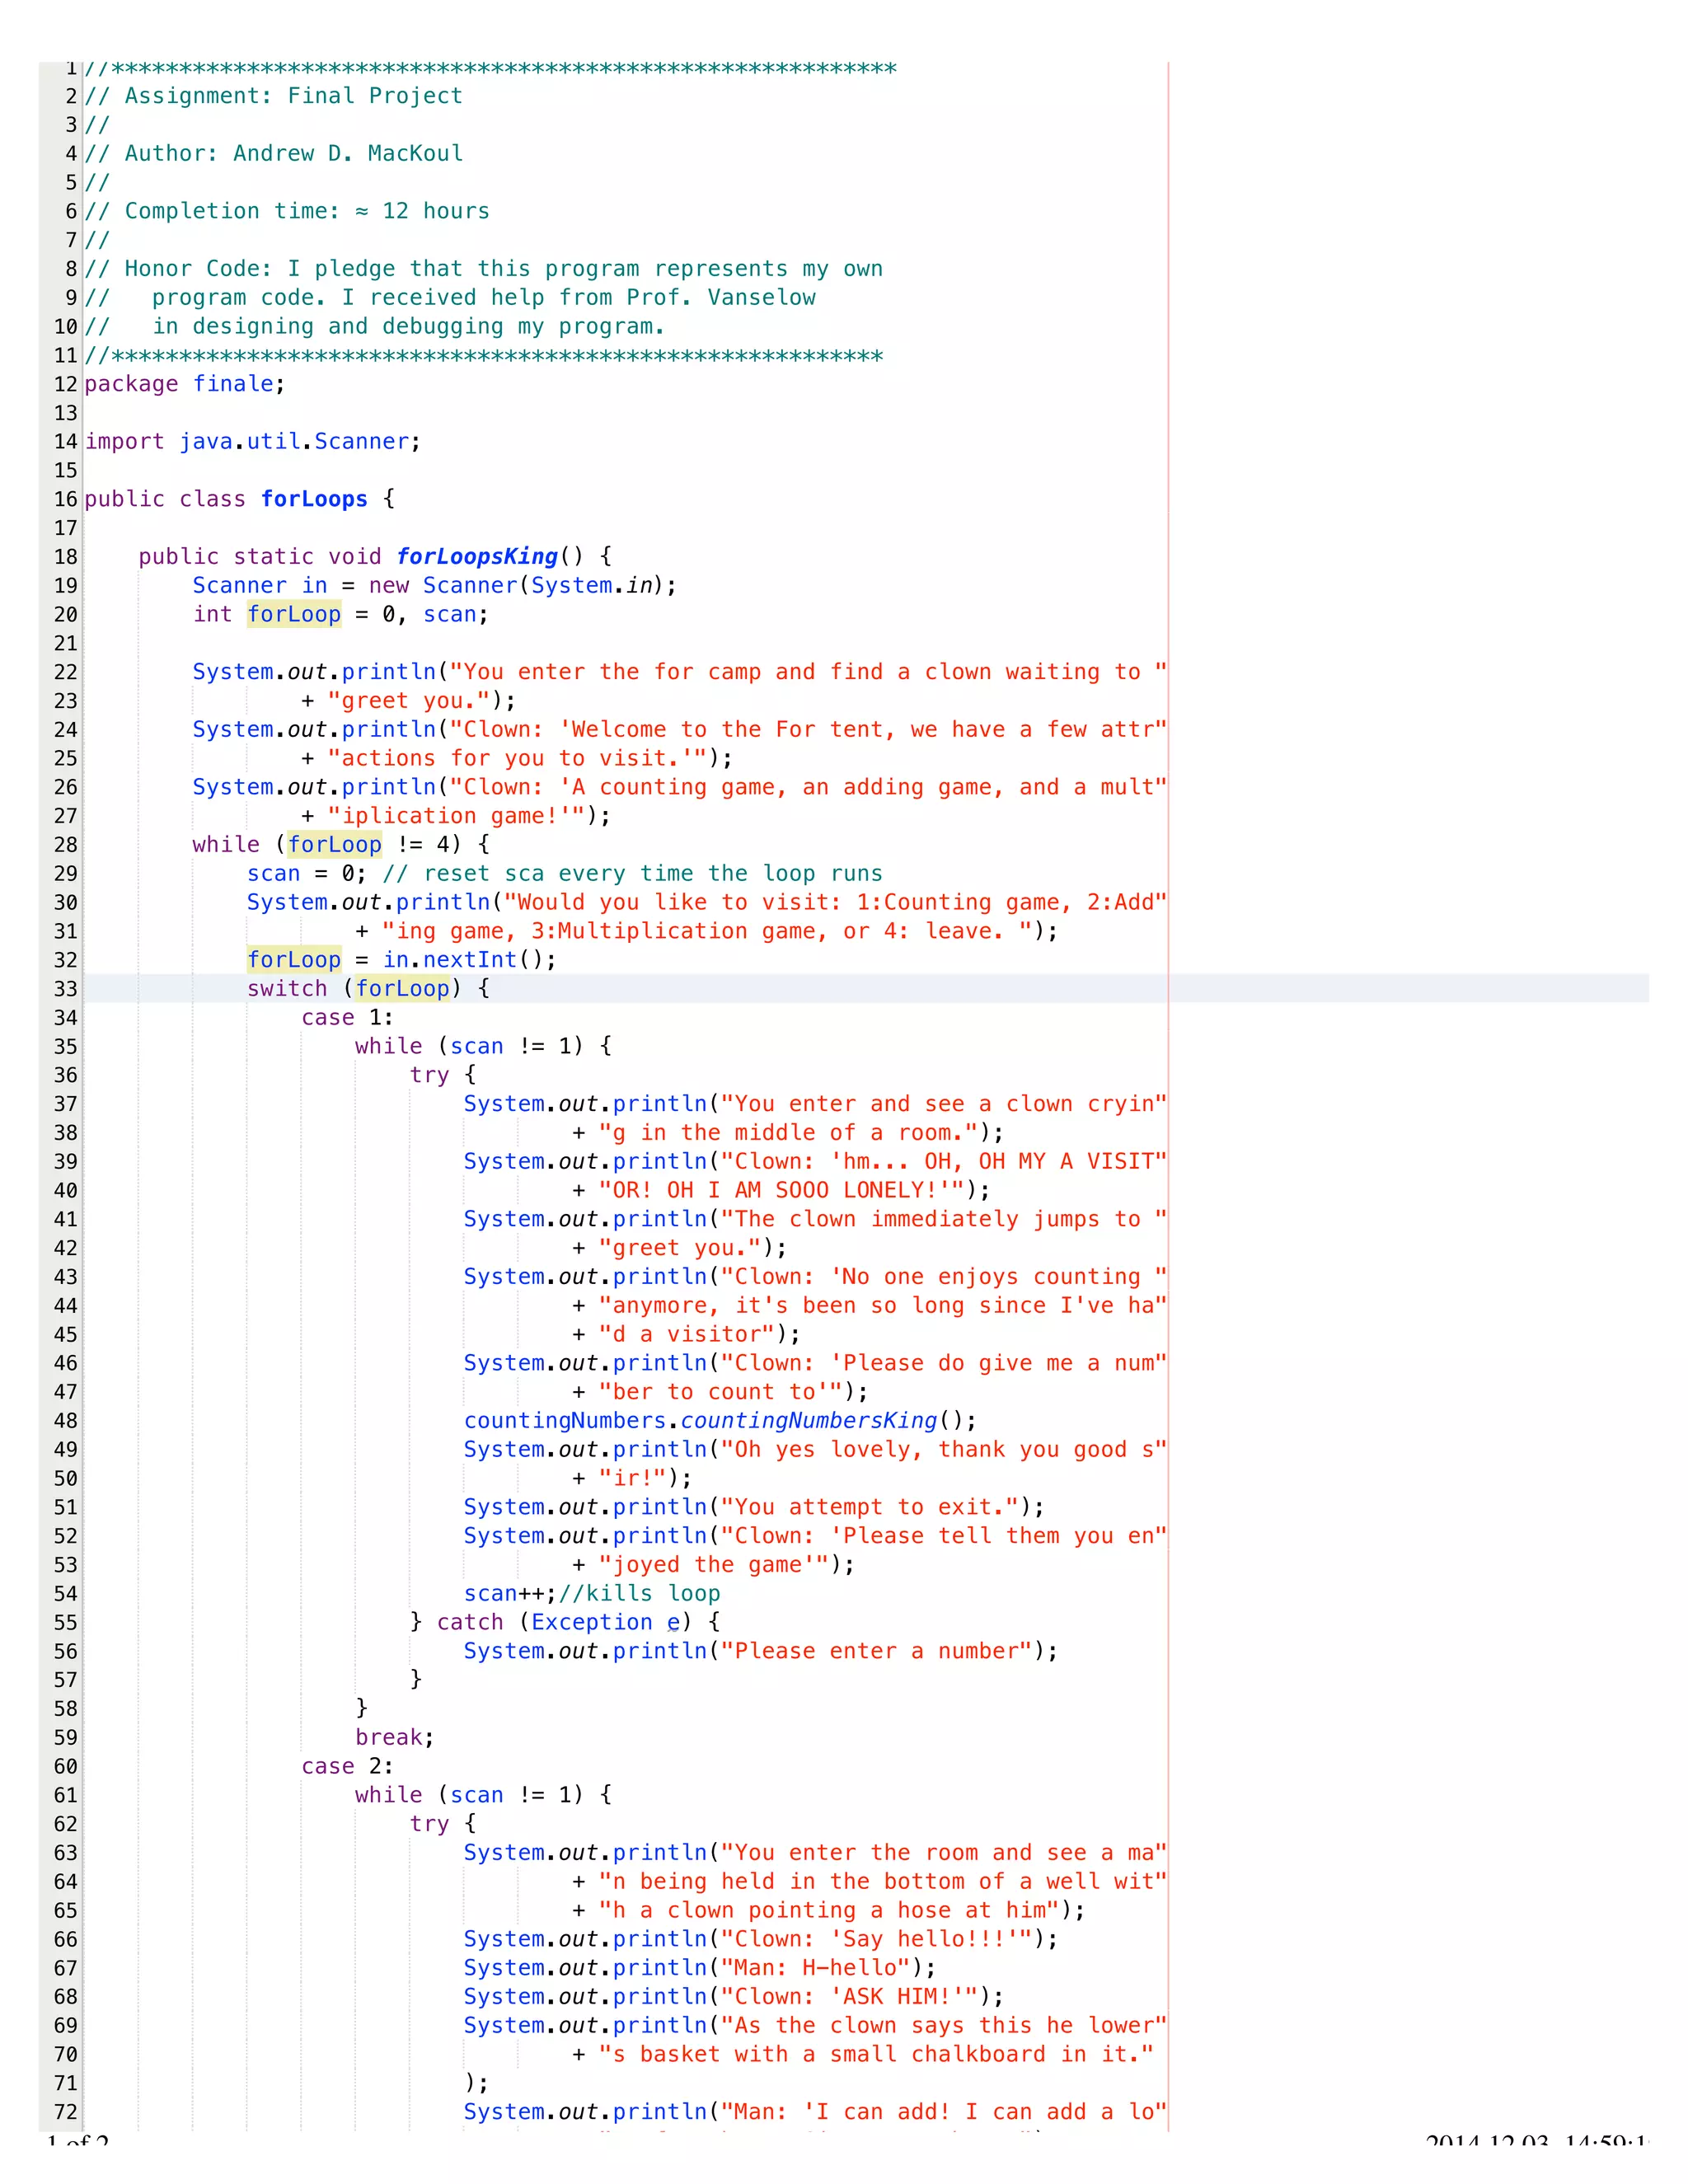Image resolution: width=1688 pixels, height=2184 pixels.
Task: Click the "try {" on line 36
Action: coord(443,1075)
